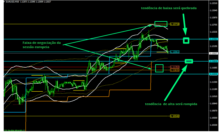Click the green double-bar marker on 1.11835 line

pyautogui.click(x=189, y=61)
